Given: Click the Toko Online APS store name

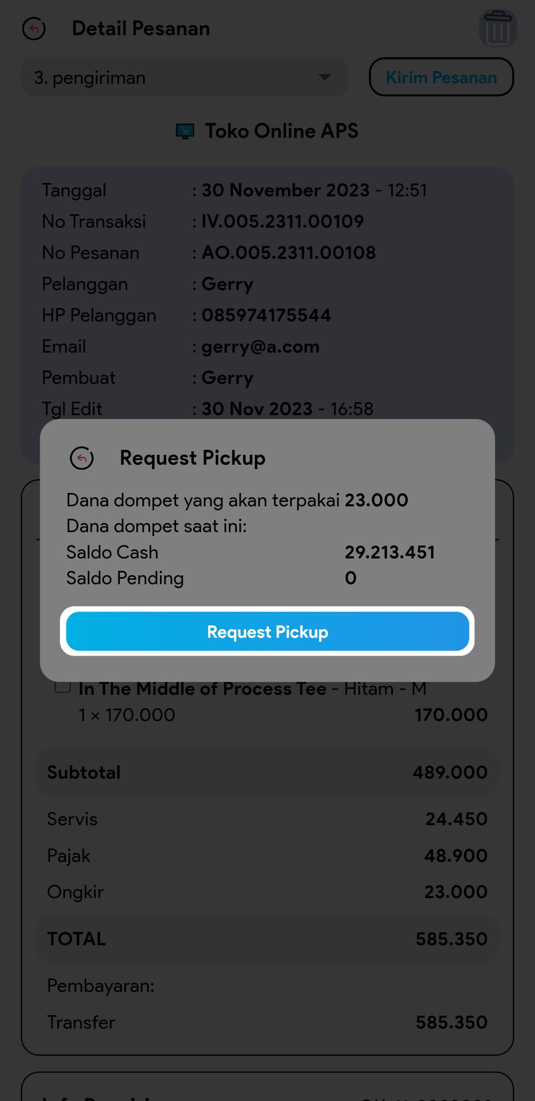Looking at the screenshot, I should pos(281,131).
